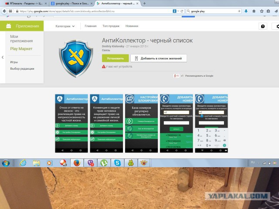The width and height of the screenshot is (279, 209).
Task: Reload the page with the refresh icon
Action: tap(182, 11)
